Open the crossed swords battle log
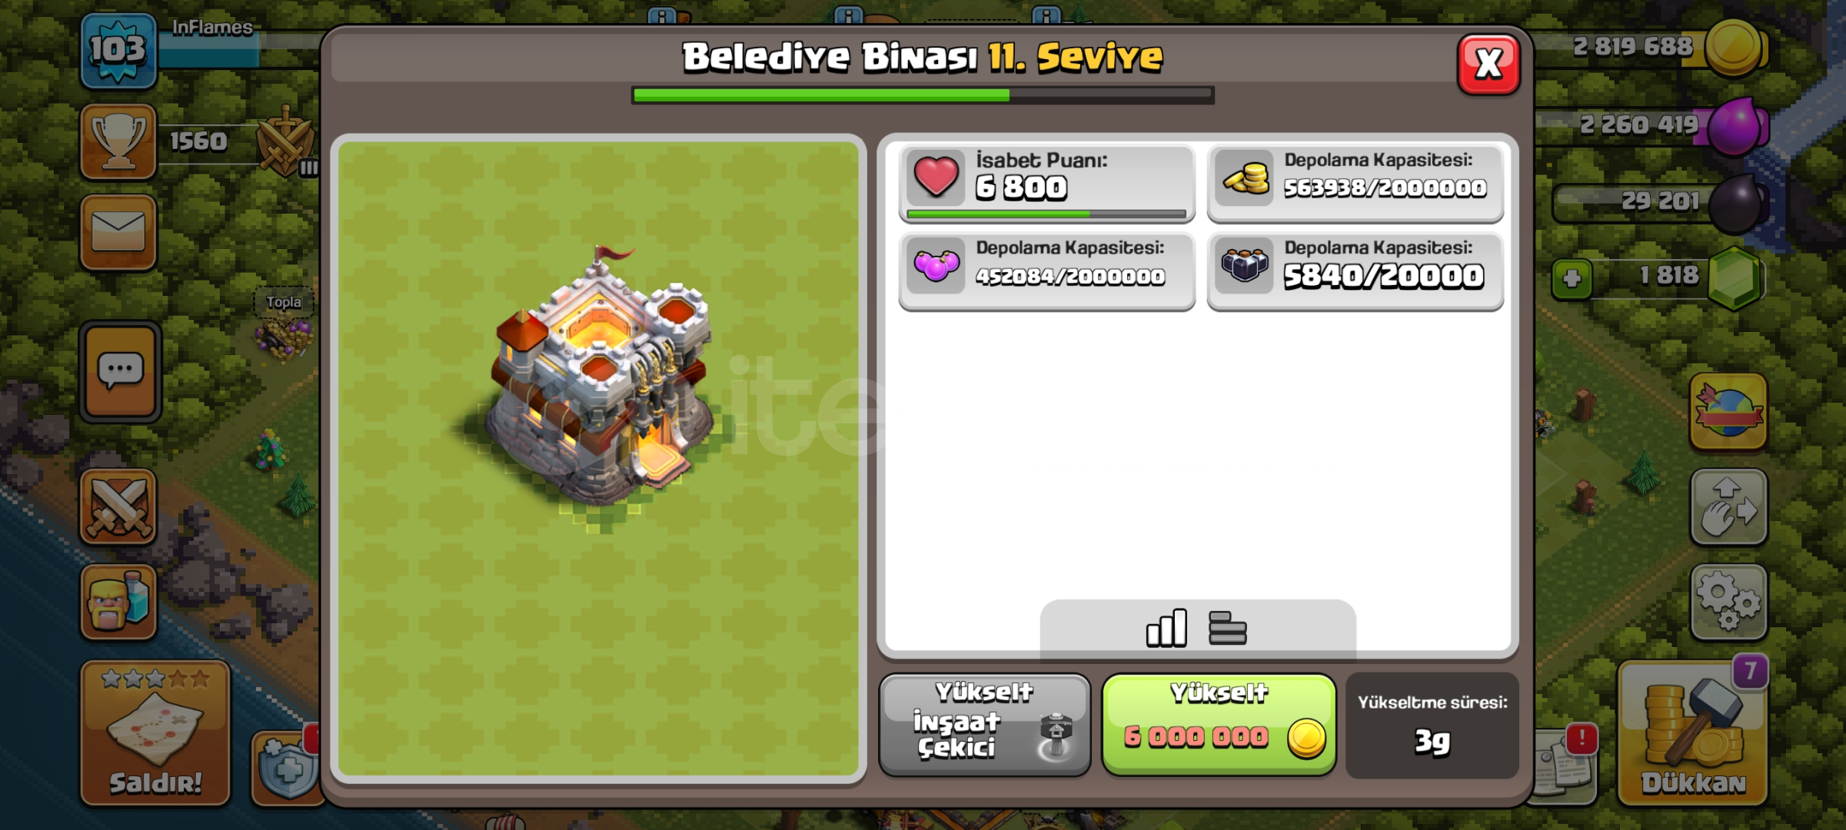 tap(118, 506)
